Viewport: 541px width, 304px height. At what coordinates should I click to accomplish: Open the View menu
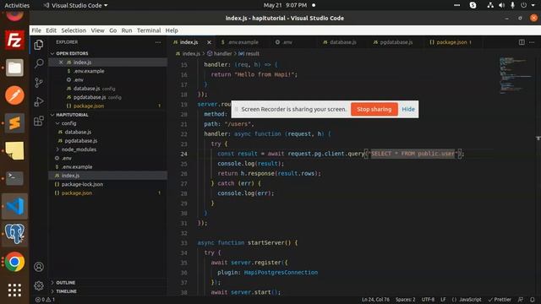98,30
